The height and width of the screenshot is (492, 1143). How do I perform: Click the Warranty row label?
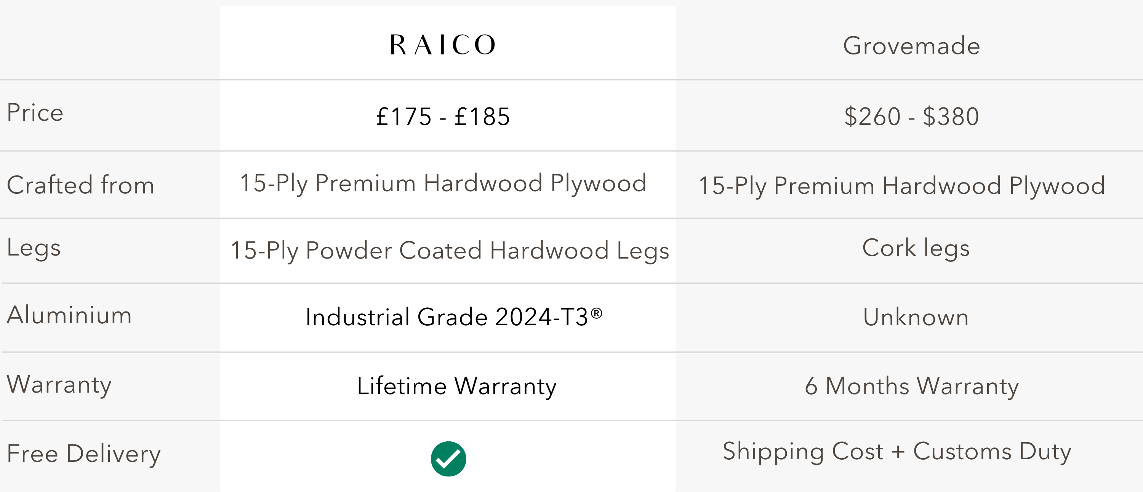point(59,385)
